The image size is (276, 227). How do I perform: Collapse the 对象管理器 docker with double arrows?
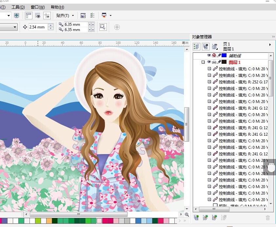point(273,37)
